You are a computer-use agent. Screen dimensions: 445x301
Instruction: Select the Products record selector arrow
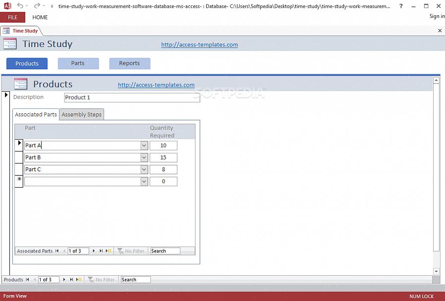pos(6,95)
